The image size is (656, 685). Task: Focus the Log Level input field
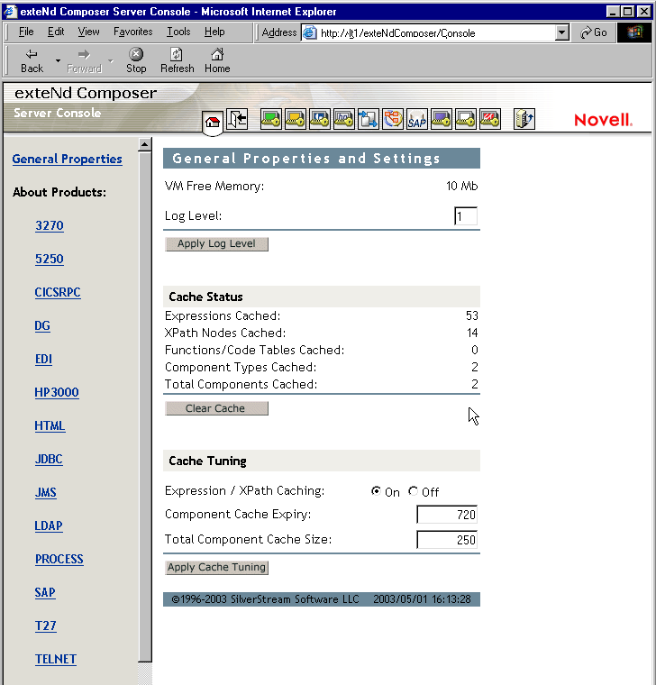point(466,215)
